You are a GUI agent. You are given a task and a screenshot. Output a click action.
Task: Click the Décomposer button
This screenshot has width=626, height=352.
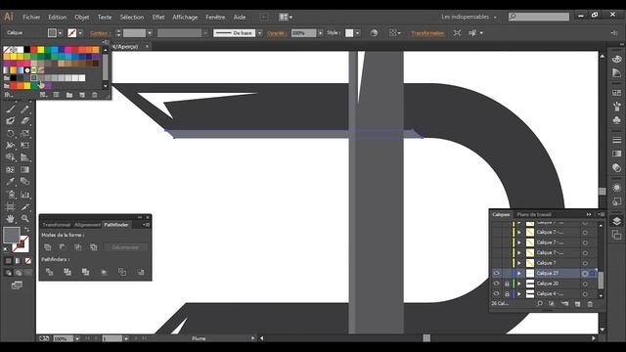tap(125, 247)
